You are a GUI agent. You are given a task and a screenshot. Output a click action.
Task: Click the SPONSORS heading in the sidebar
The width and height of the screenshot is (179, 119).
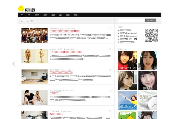(x=122, y=49)
